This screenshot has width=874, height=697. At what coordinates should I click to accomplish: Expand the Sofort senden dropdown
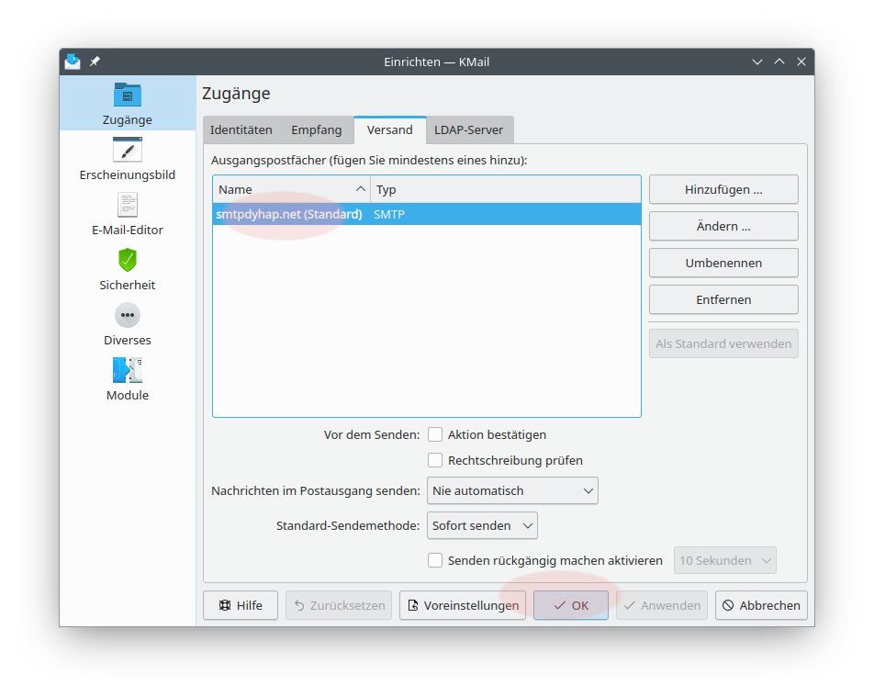click(x=482, y=526)
